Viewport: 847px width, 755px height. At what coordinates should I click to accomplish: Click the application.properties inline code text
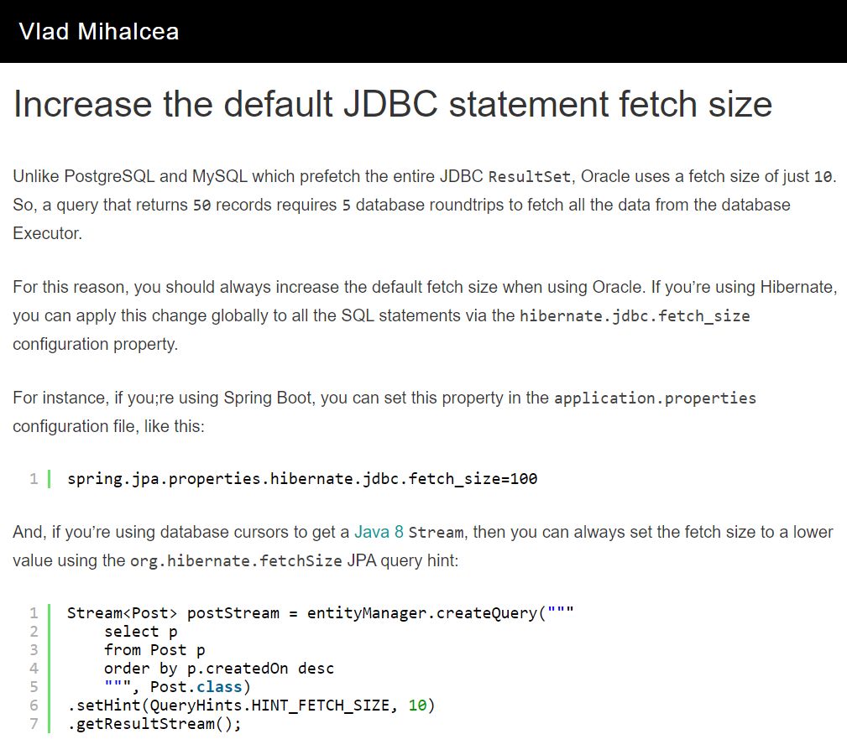coord(656,398)
